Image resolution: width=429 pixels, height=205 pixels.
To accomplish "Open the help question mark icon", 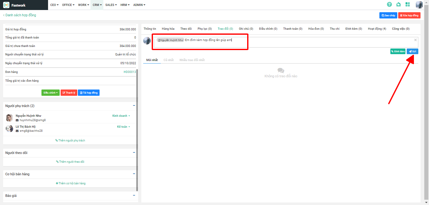I will 389,4.
